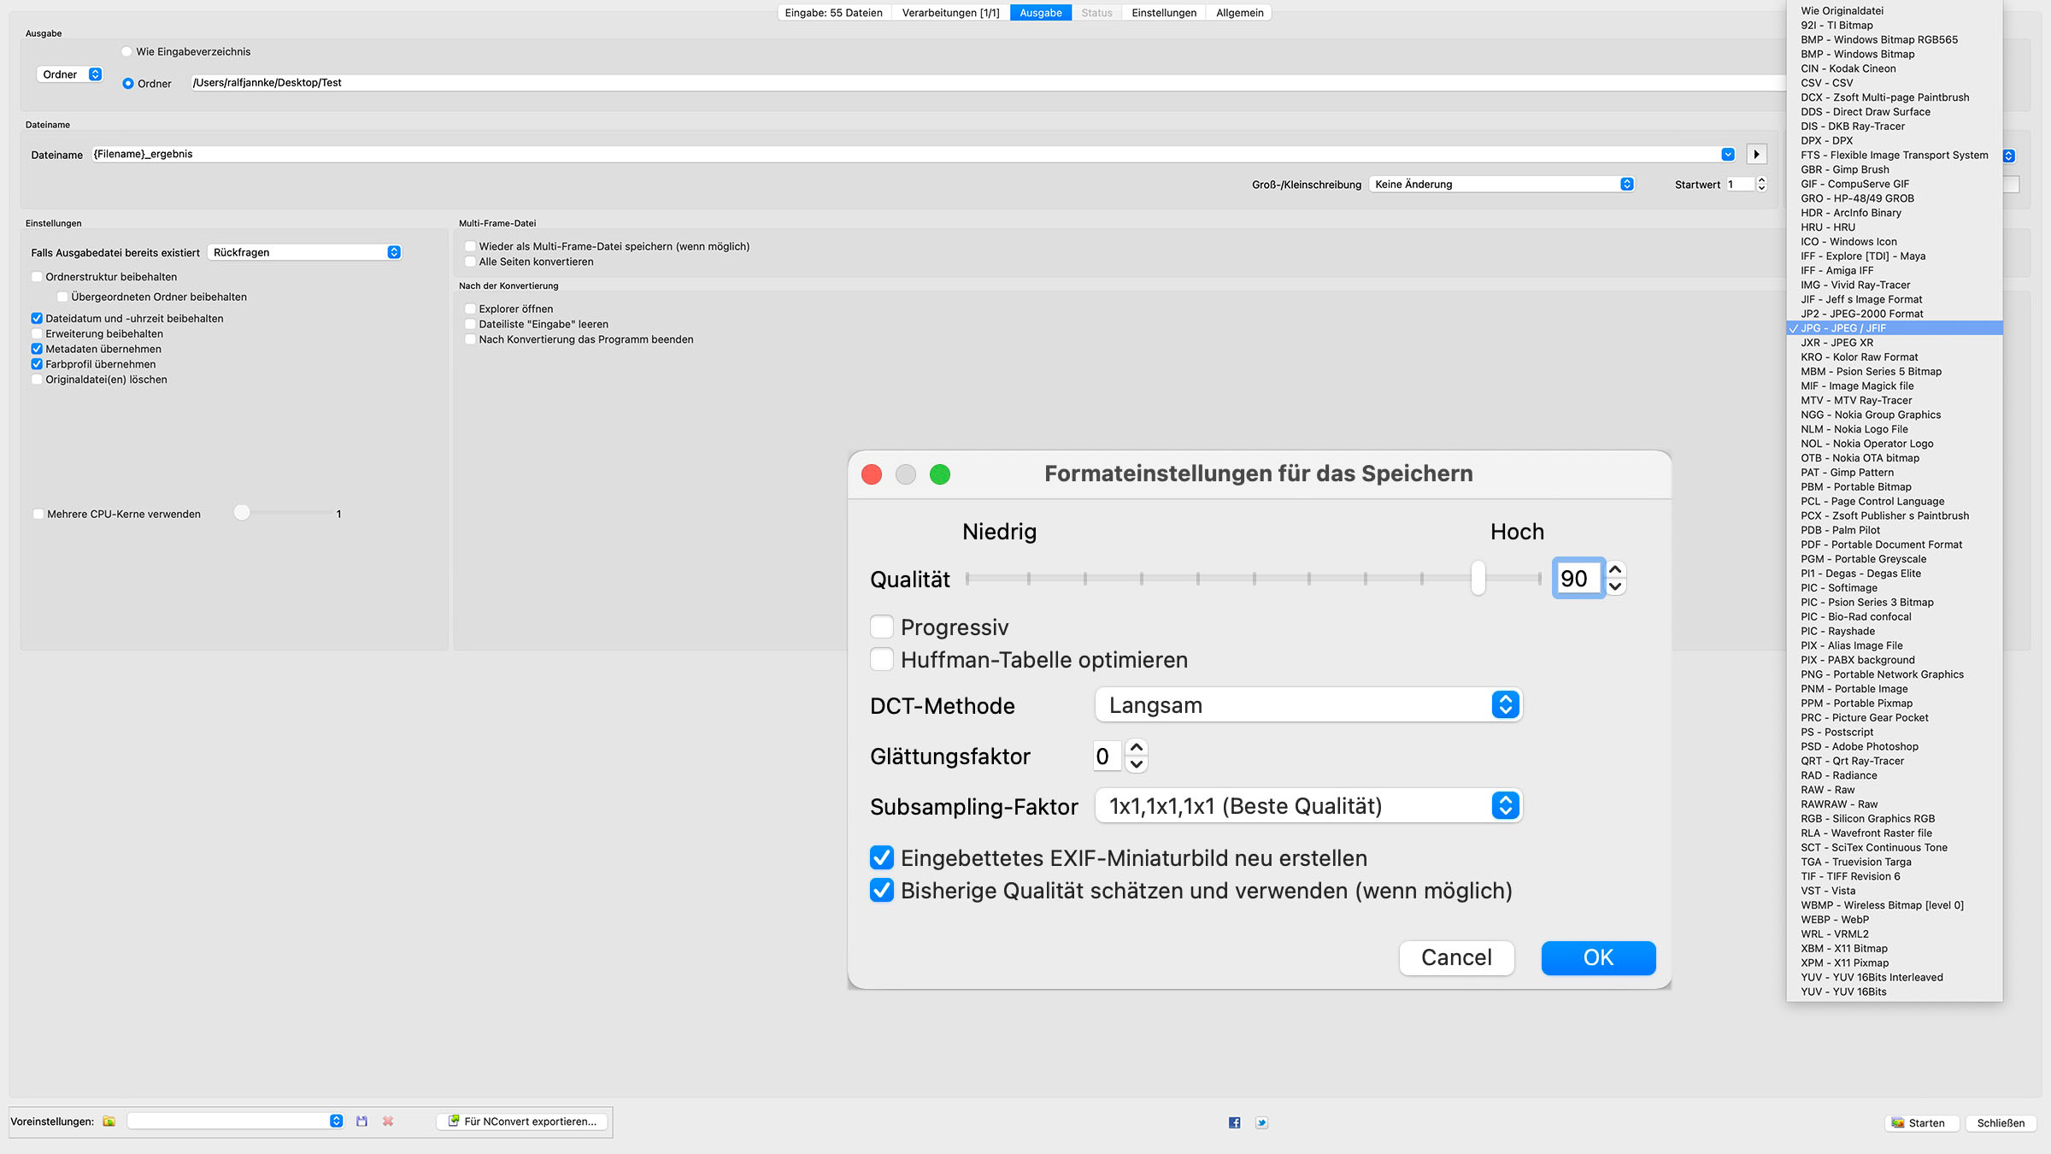The width and height of the screenshot is (2051, 1154).
Task: Click the Twitter icon
Action: click(x=1261, y=1123)
